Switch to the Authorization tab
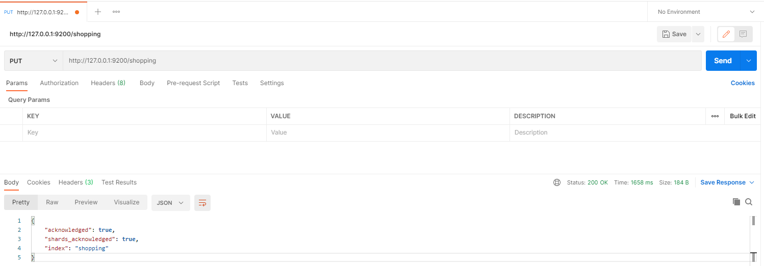764x266 pixels. pos(59,83)
